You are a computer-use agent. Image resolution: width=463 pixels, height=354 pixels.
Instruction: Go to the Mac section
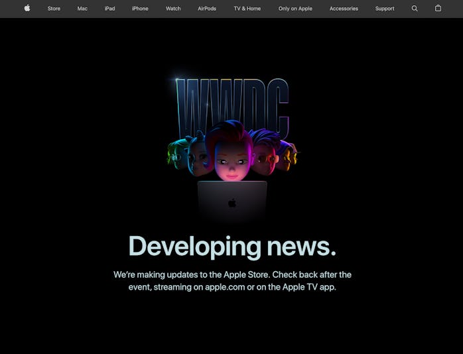[x=82, y=9]
